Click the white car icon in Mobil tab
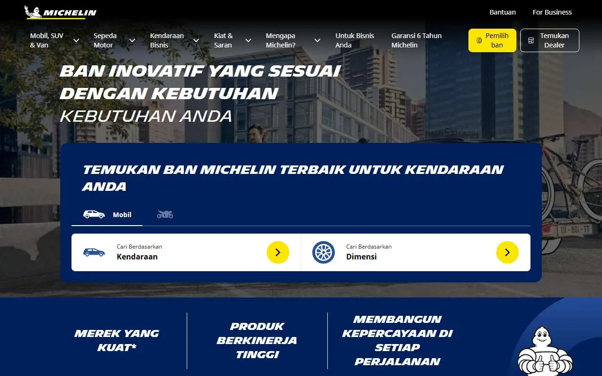This screenshot has height=376, width=602. coord(94,214)
